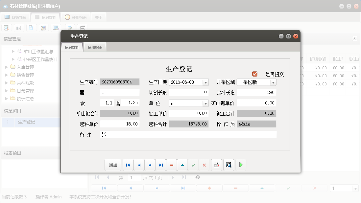This screenshot has height=203, width=361.
Task: Click the refresh icon below the dialog
Action: (x=198, y=177)
